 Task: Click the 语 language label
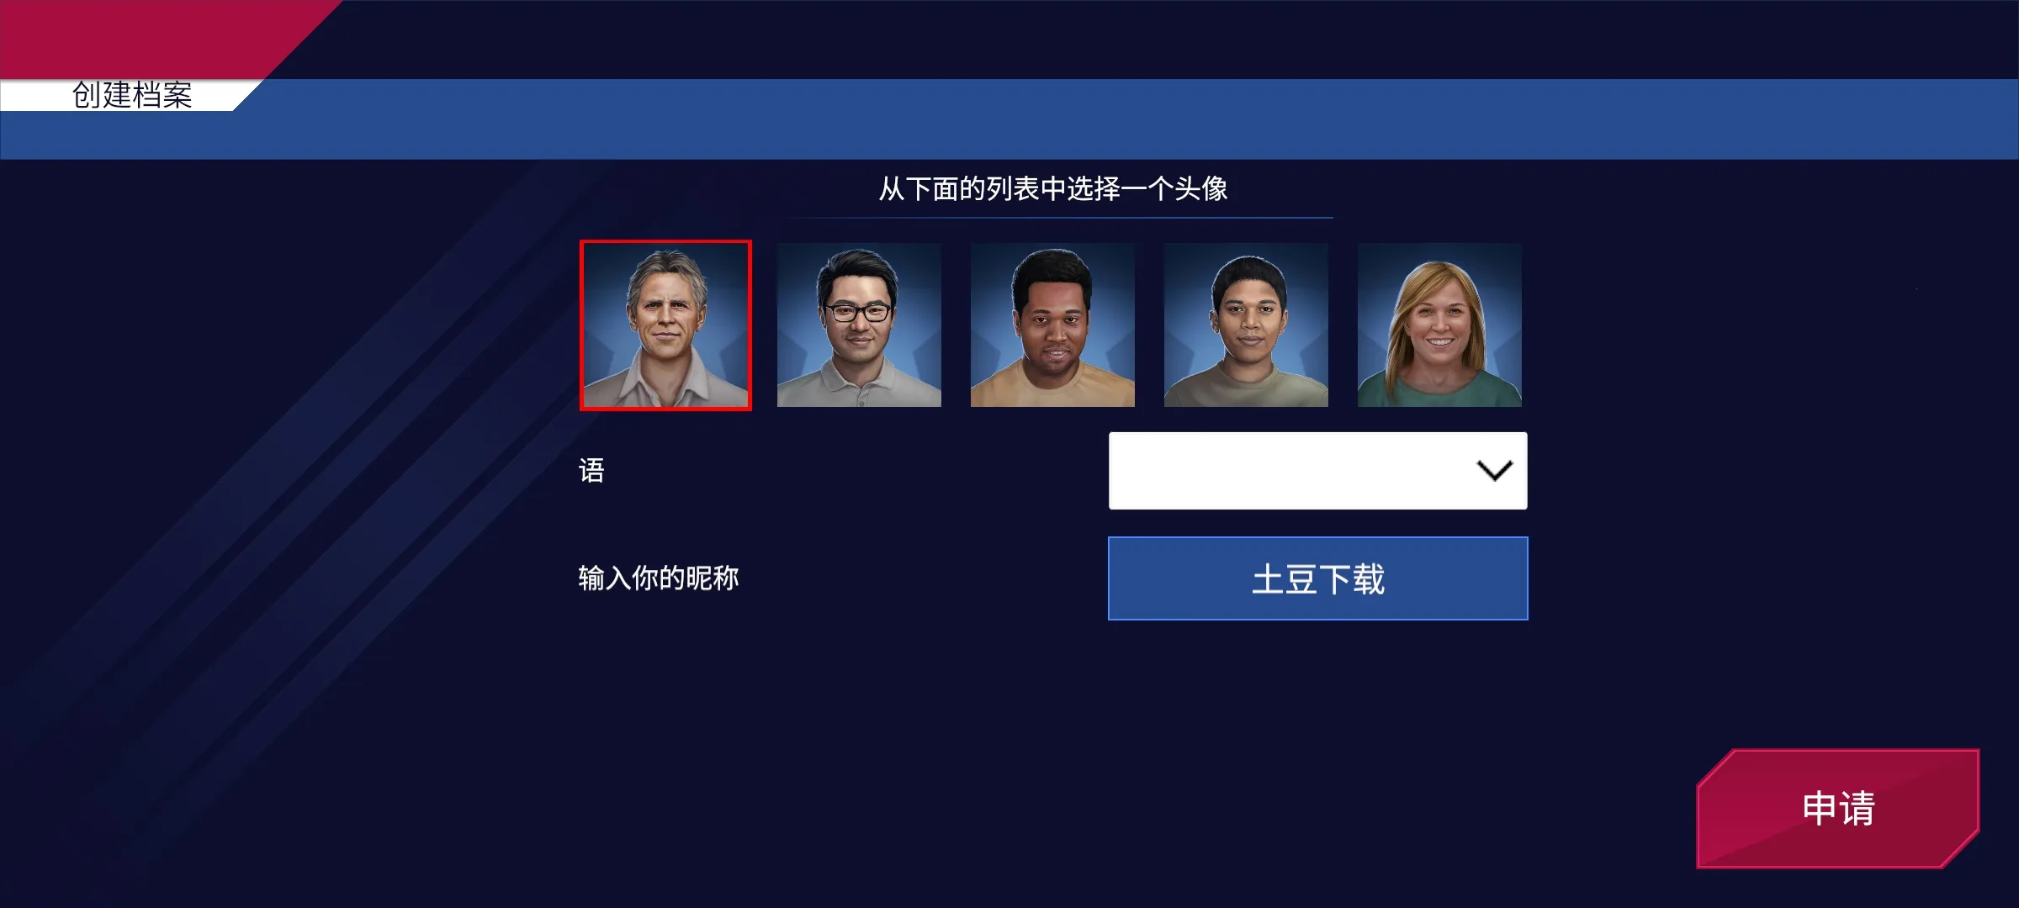point(591,471)
